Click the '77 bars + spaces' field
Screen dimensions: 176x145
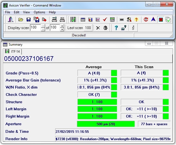click(154, 124)
